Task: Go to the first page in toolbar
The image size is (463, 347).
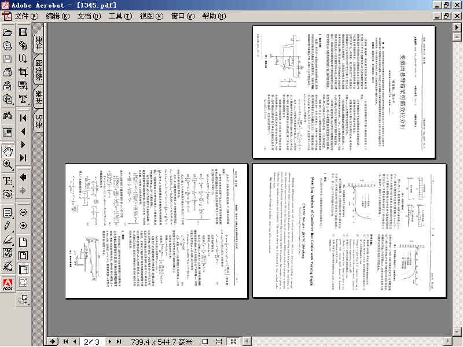Action: point(23,118)
